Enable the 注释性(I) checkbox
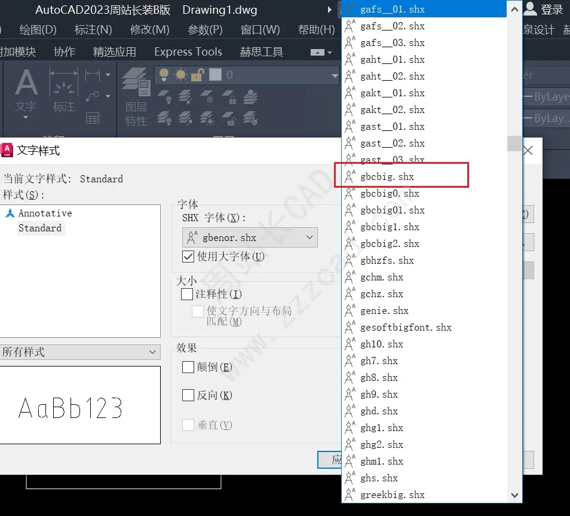Image resolution: width=570 pixels, height=516 pixels. [x=188, y=294]
